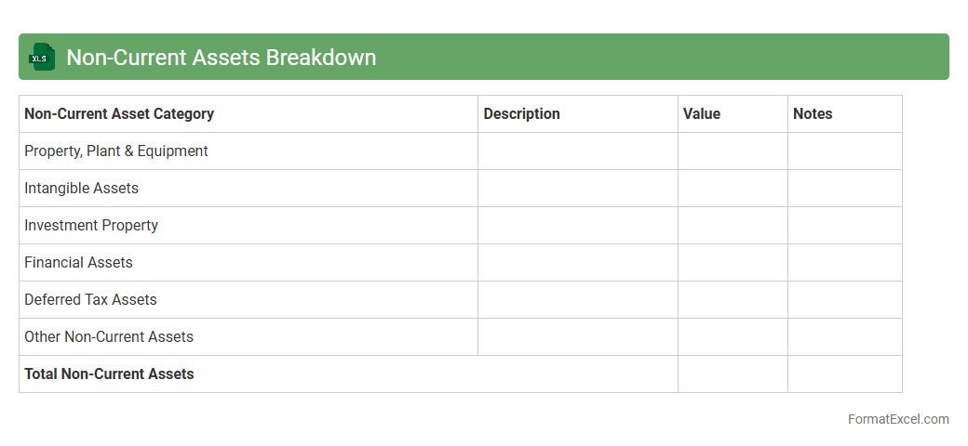This screenshot has height=446, width=968.
Task: Select the Deferred Tax Assets cell
Action: pos(90,299)
